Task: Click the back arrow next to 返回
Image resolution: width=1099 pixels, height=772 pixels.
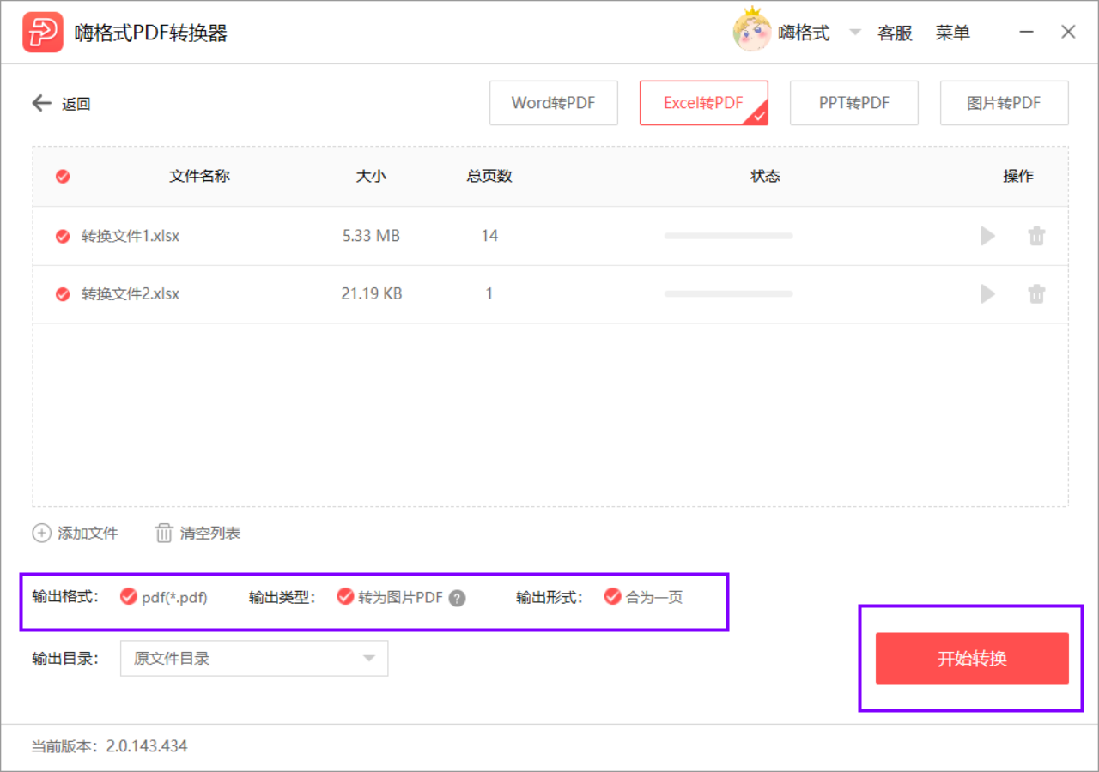Action: point(41,104)
